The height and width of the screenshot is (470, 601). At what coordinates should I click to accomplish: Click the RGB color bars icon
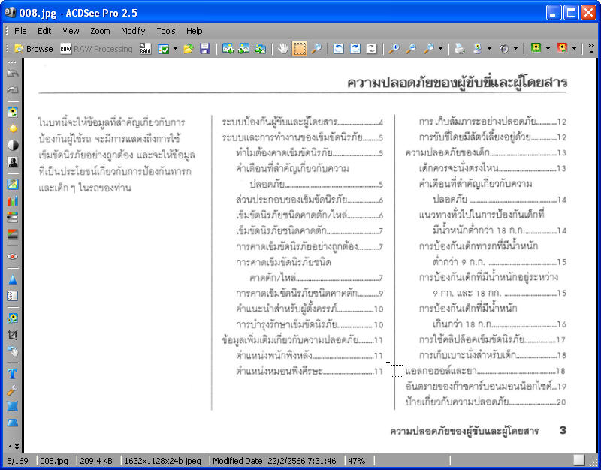tap(13, 200)
